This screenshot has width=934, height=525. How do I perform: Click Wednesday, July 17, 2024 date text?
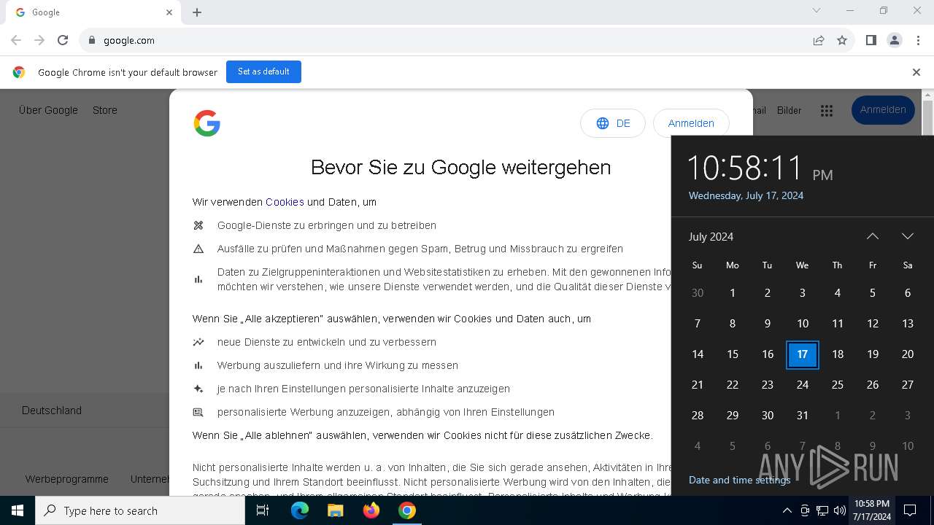pos(746,195)
